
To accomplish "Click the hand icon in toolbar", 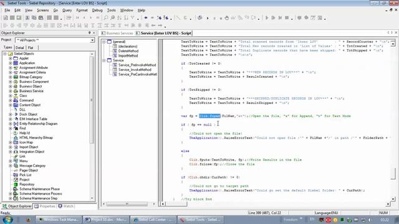I will click(x=226, y=18).
